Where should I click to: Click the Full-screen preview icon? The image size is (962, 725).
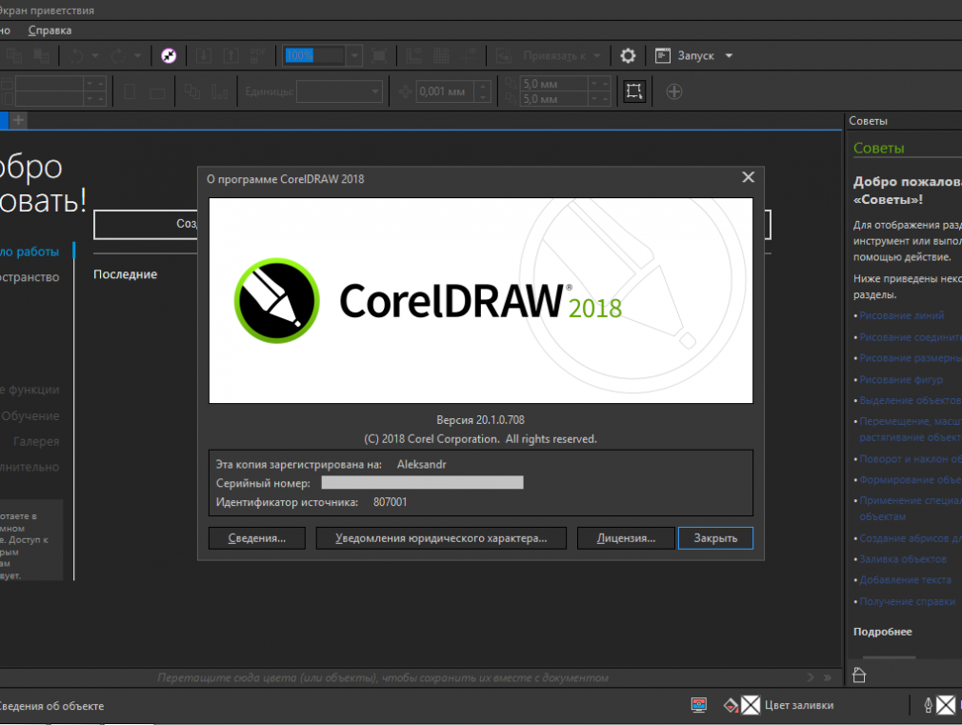pyautogui.click(x=379, y=56)
